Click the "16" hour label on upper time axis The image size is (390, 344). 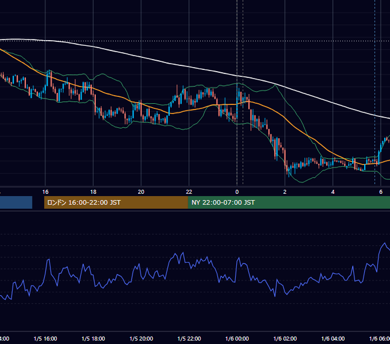pos(45,192)
